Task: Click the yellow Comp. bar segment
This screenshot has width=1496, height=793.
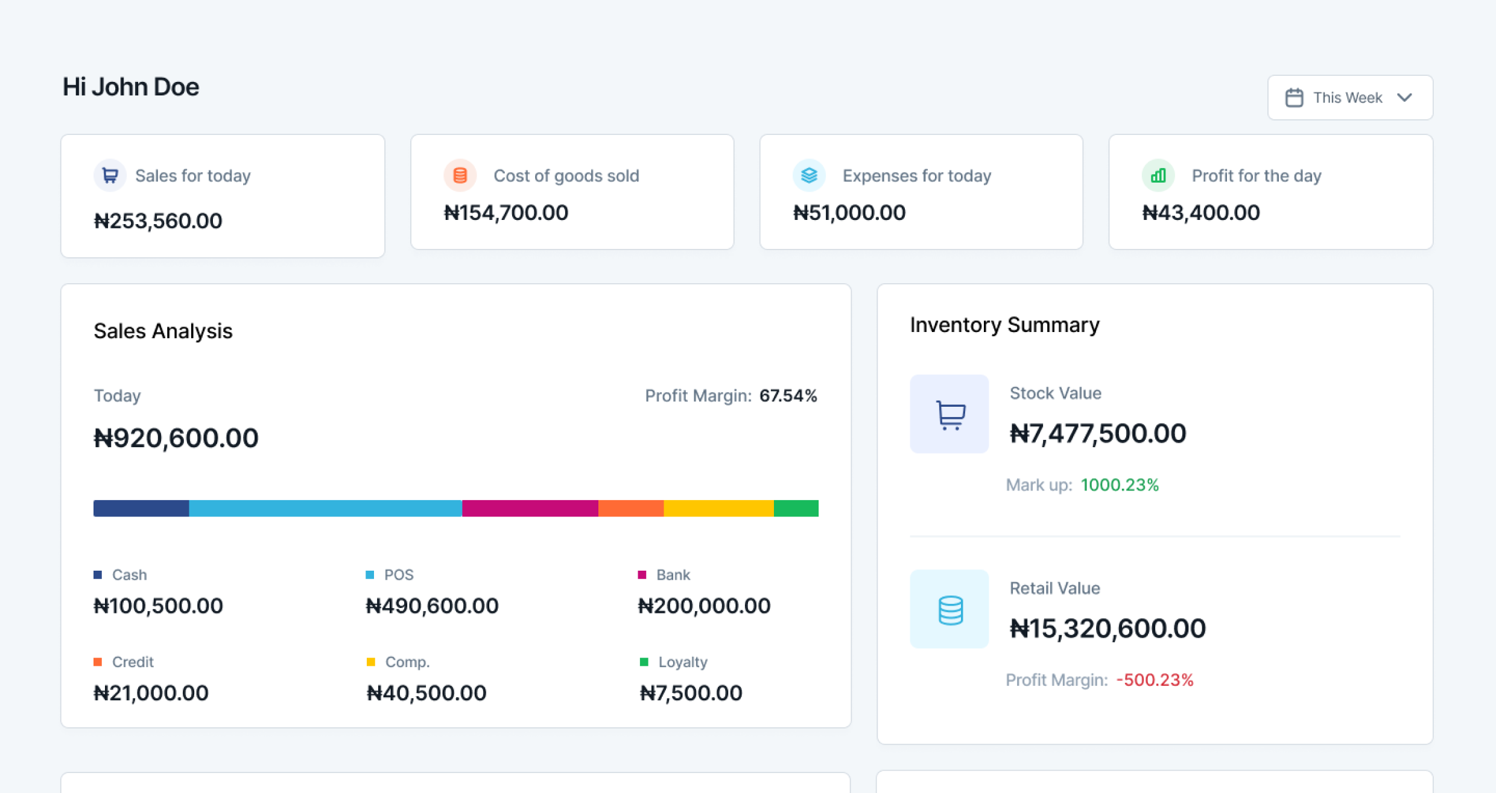Action: click(718, 508)
